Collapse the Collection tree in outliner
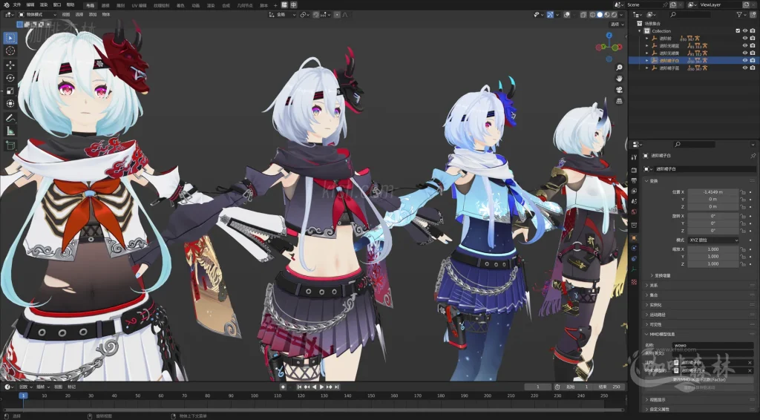This screenshot has width=760, height=420. pyautogui.click(x=640, y=30)
